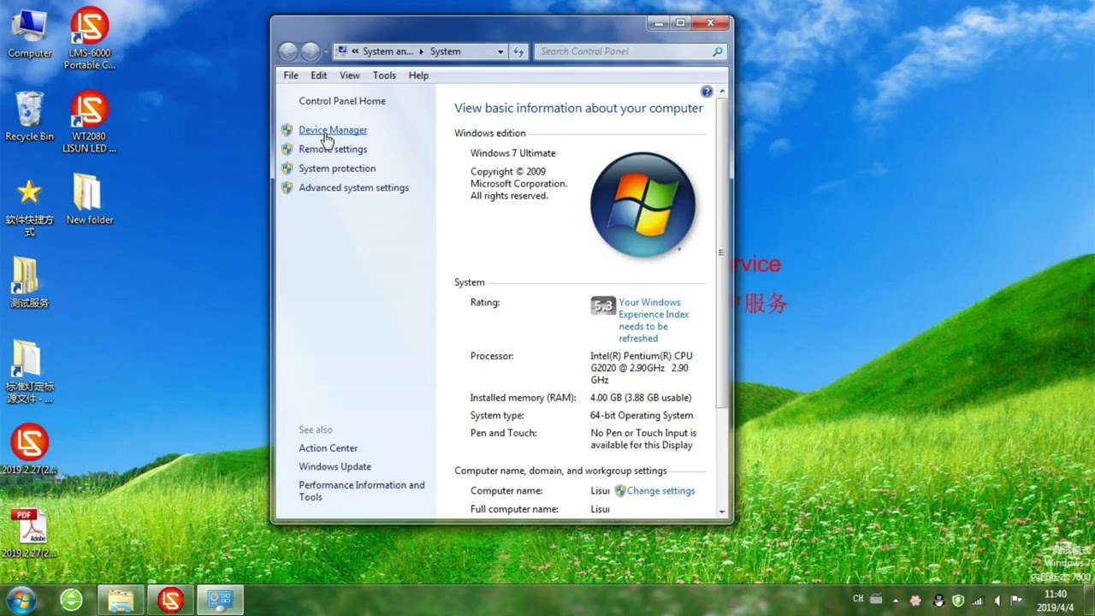Click the scrollbar up arrow in System window
1095x616 pixels.
(722, 92)
